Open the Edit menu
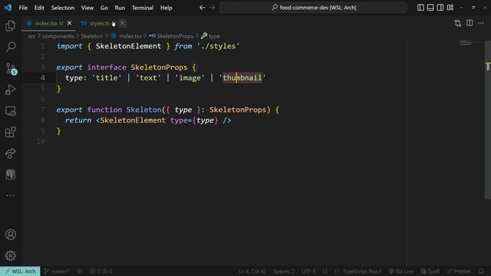The image size is (491, 276). [39, 8]
